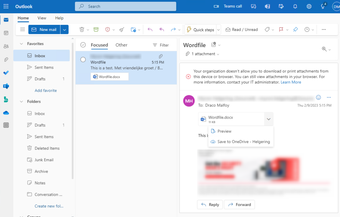Toggle the select-all circle above the message list
Image resolution: width=340 pixels, height=217 pixels.
pyautogui.click(x=83, y=45)
